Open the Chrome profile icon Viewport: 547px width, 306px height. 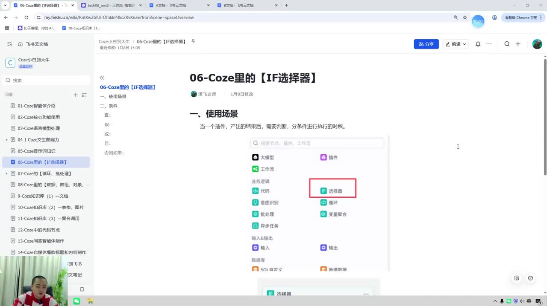[494, 17]
